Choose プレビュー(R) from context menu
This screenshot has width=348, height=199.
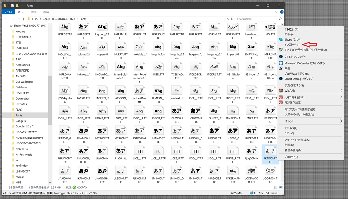291,29
